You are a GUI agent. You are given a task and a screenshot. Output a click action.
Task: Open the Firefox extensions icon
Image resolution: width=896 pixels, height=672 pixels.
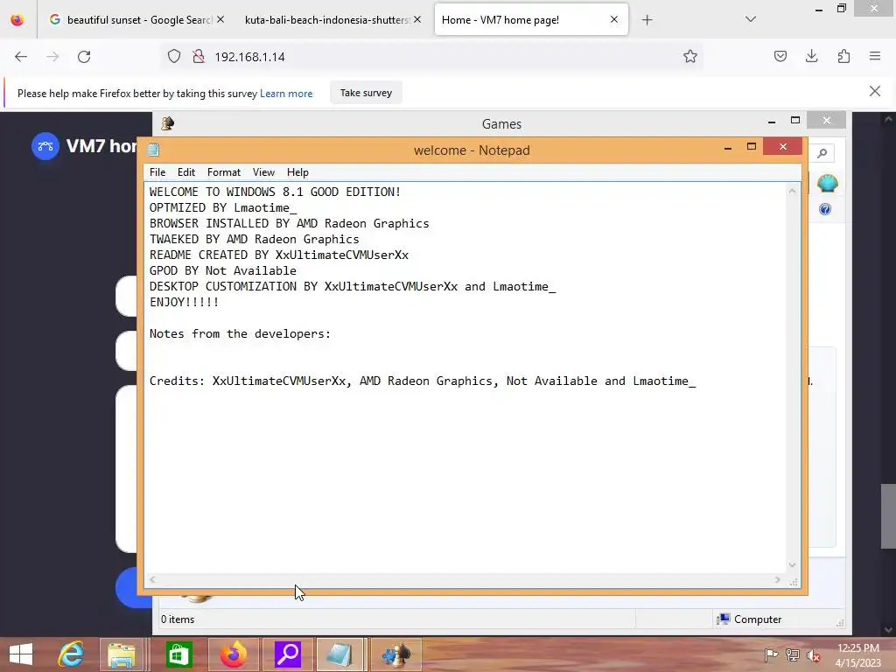pyautogui.click(x=843, y=56)
